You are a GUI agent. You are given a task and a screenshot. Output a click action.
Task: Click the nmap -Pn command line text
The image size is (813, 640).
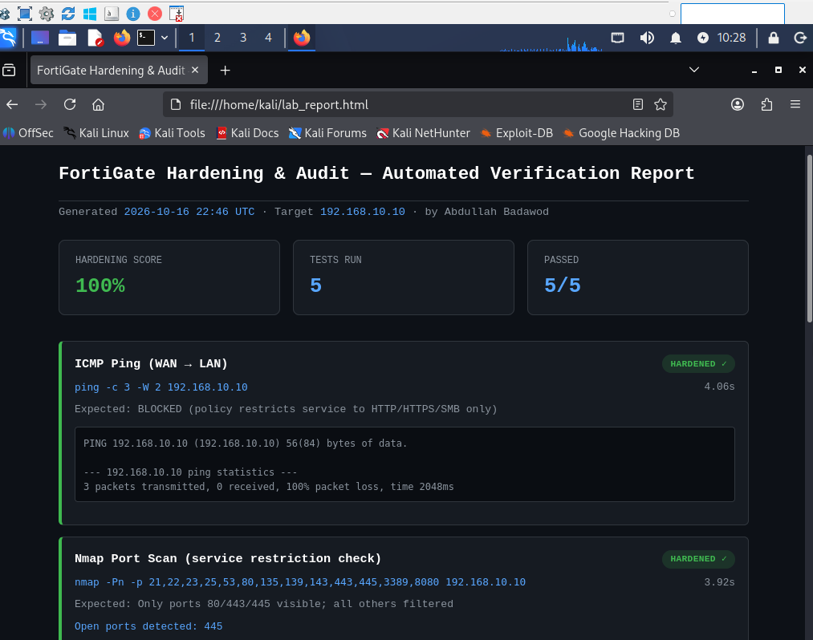[299, 582]
